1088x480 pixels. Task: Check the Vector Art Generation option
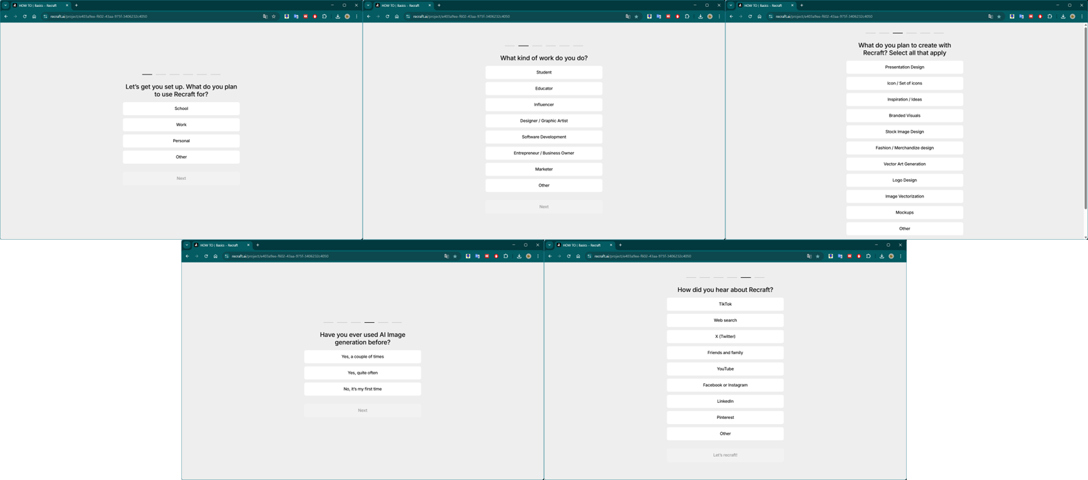[905, 164]
